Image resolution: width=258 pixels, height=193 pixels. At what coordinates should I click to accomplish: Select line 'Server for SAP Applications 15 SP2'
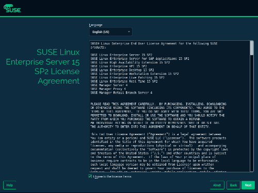click(159, 59)
